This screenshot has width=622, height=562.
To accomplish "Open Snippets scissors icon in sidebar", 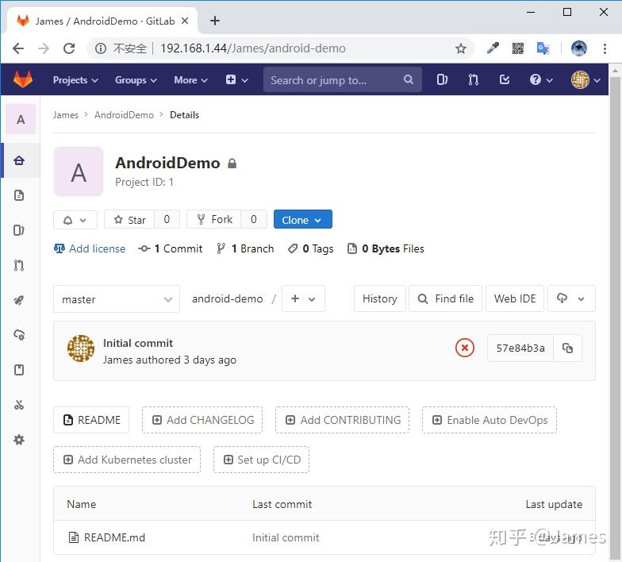I will click(19, 405).
